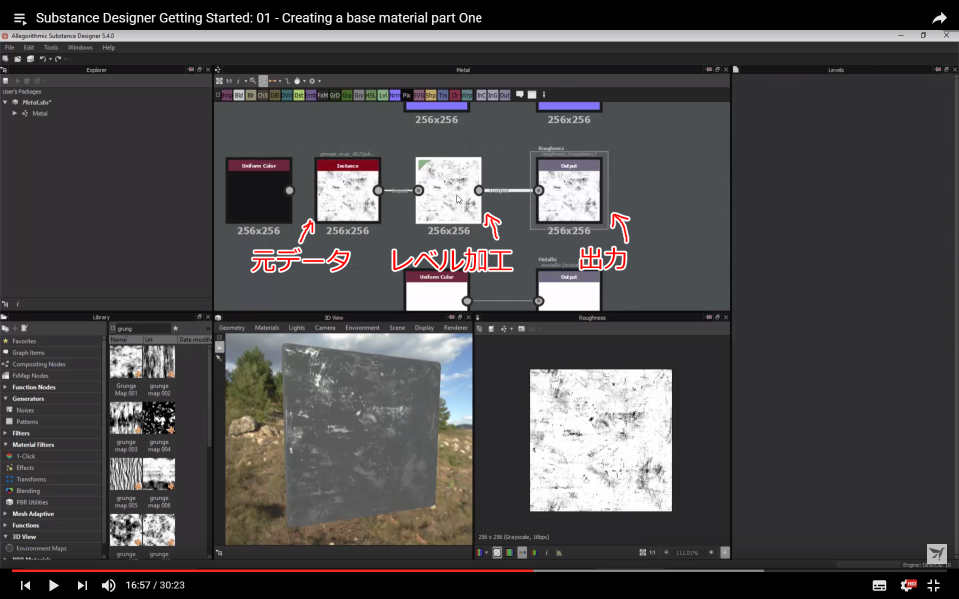Collapse the Metal.sbs package tree
Screen dimensions: 959x599
pyautogui.click(x=6, y=102)
